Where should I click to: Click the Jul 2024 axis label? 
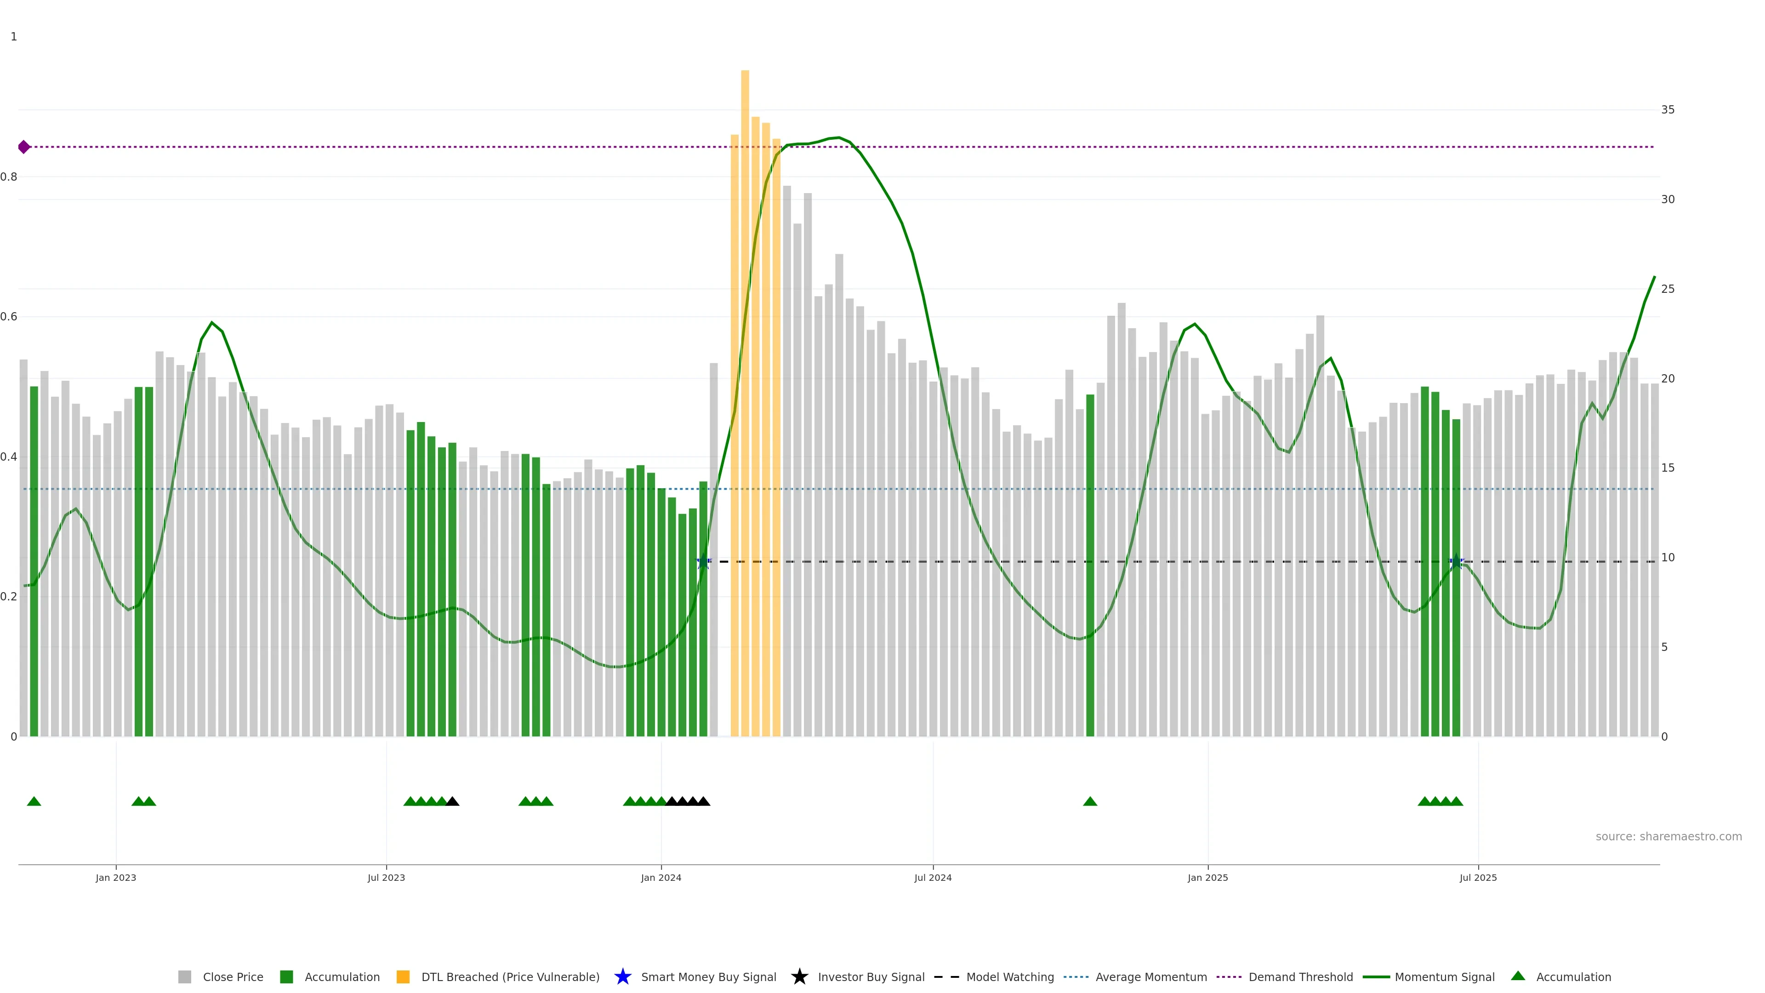[x=933, y=877]
